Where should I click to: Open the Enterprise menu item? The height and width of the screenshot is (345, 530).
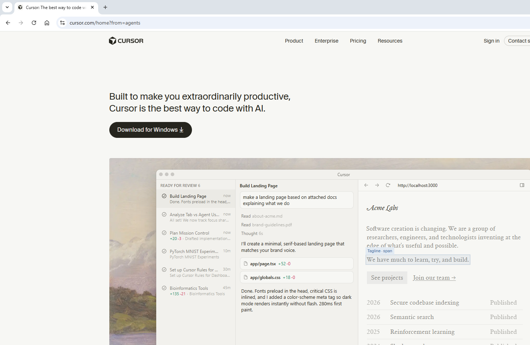327,41
